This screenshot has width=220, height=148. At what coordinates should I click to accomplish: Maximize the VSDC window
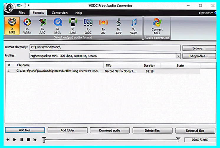pos(201,6)
